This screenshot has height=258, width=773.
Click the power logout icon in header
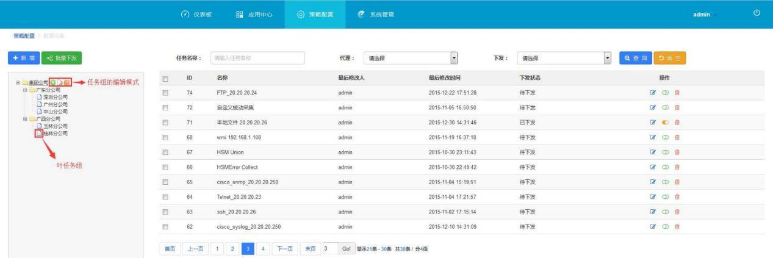tap(757, 13)
